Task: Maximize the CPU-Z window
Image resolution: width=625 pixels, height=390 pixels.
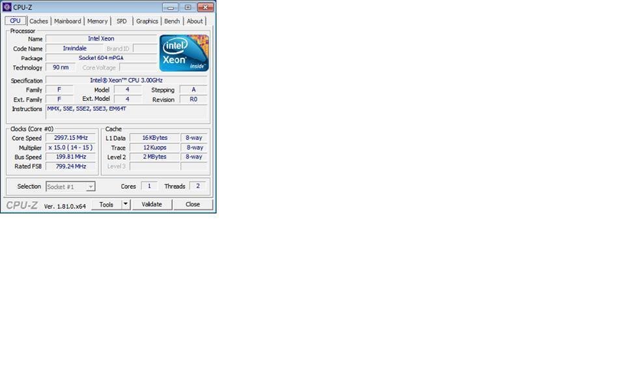Action: (187, 7)
